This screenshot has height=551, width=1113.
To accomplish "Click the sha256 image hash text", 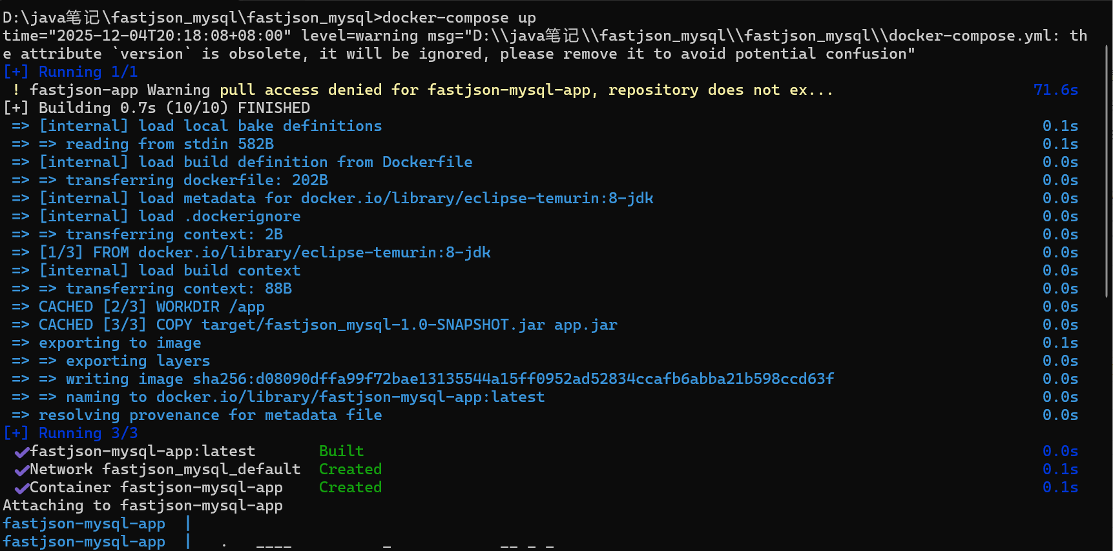I will (513, 379).
